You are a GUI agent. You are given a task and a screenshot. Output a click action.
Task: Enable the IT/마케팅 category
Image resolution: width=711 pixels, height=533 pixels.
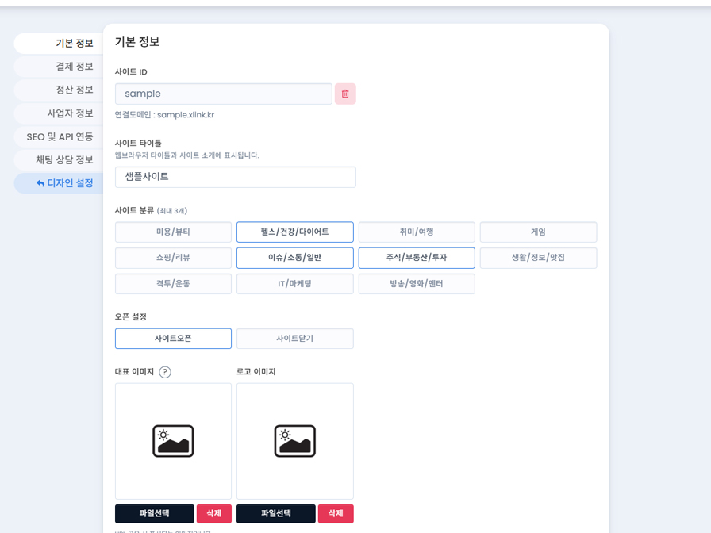click(x=295, y=284)
